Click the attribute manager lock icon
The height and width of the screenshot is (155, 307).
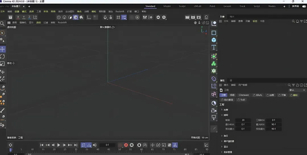point(297,85)
